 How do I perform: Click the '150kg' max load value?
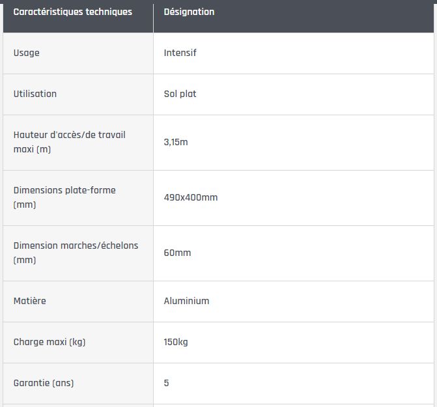coord(176,342)
